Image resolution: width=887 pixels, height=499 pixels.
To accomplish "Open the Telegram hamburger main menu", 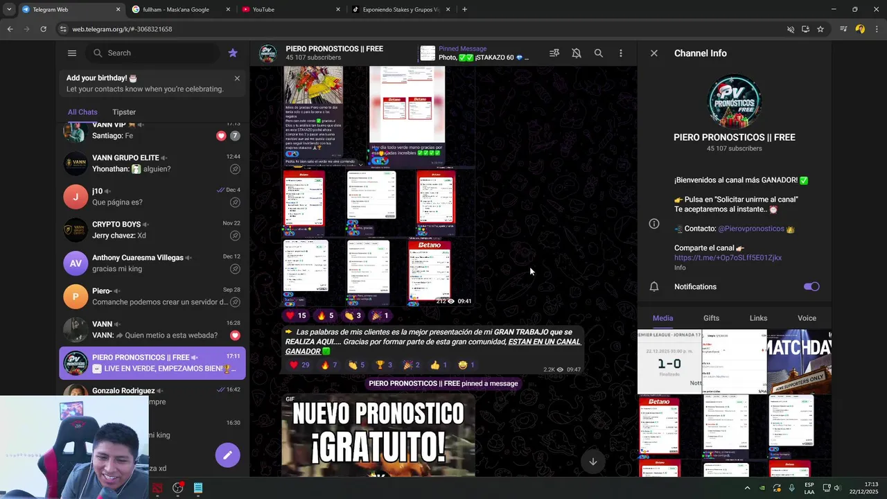I will tap(72, 53).
